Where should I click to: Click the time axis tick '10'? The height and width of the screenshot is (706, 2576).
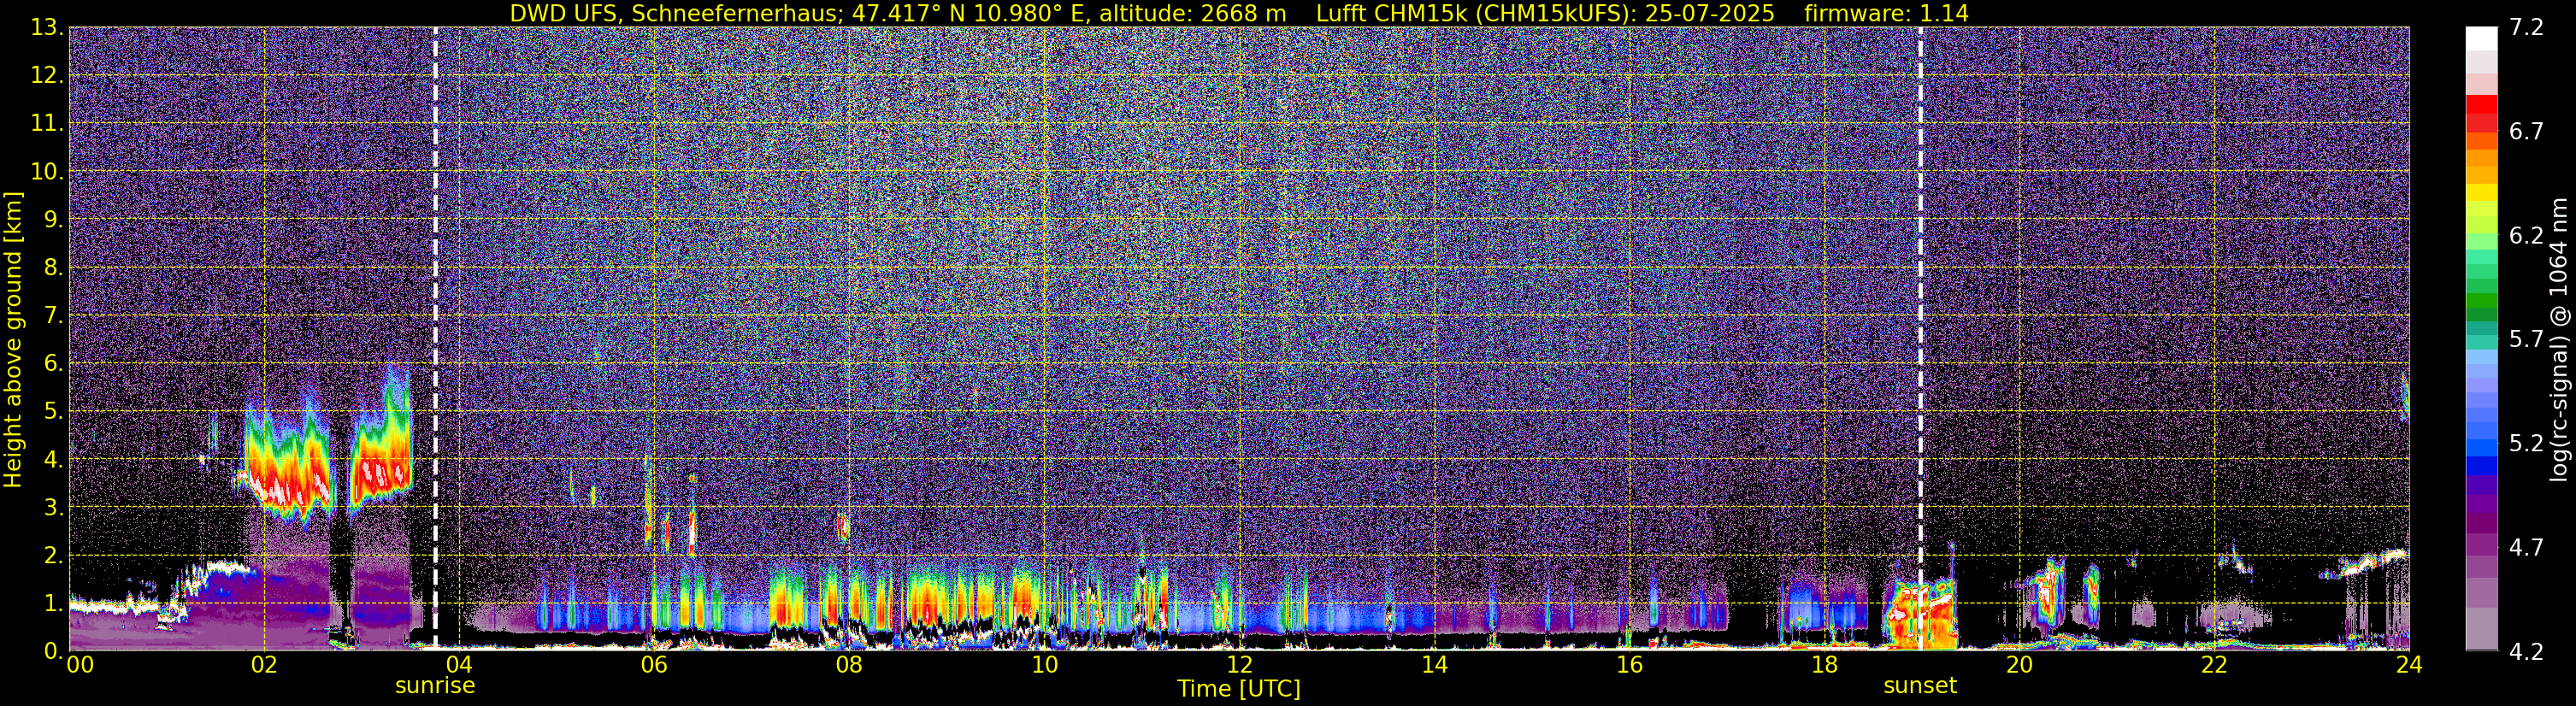pyautogui.click(x=1044, y=665)
